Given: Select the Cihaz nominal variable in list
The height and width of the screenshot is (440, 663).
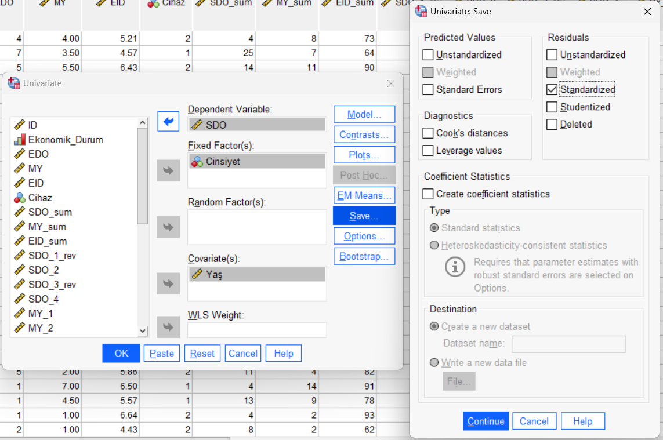Looking at the screenshot, I should 41,198.
